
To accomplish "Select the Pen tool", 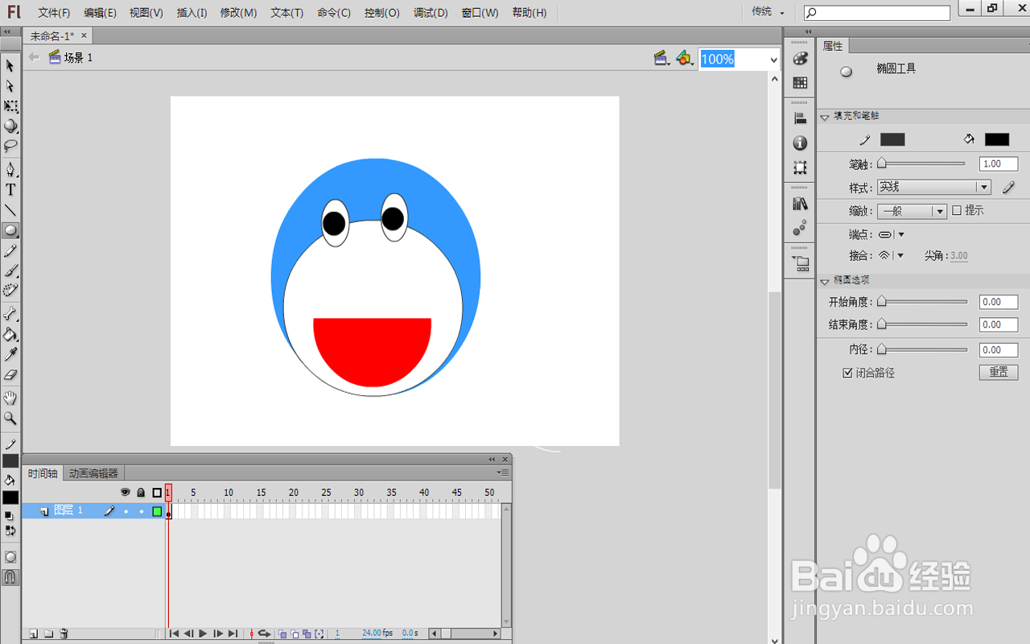I will coord(10,170).
